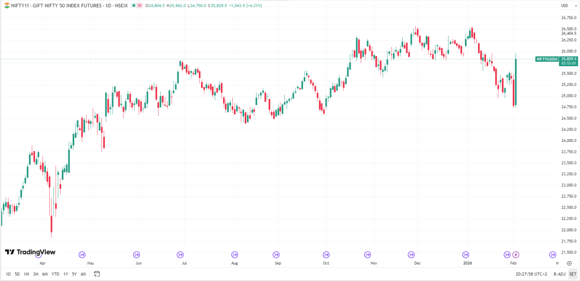Screen dimensions: 580x281
Task: Show All available data range
Action: click(x=83, y=274)
